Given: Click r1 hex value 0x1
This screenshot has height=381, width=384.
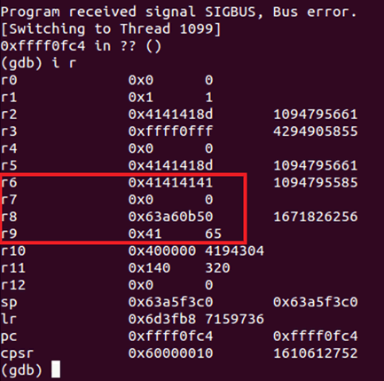Looking at the screenshot, I should click(x=141, y=98).
